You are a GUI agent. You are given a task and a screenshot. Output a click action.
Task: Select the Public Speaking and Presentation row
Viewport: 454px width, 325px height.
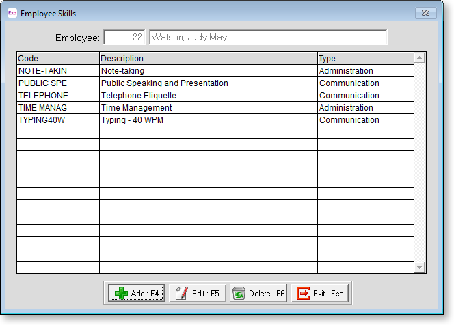[x=208, y=83]
